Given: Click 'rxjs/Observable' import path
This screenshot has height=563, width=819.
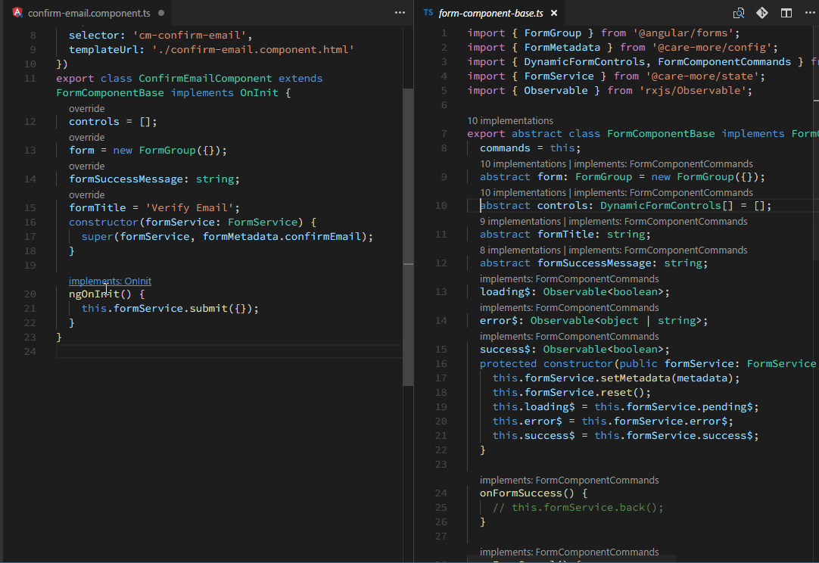Looking at the screenshot, I should [693, 91].
